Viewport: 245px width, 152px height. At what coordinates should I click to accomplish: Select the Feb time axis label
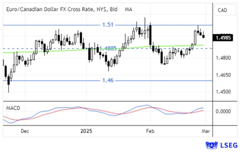click(x=150, y=131)
